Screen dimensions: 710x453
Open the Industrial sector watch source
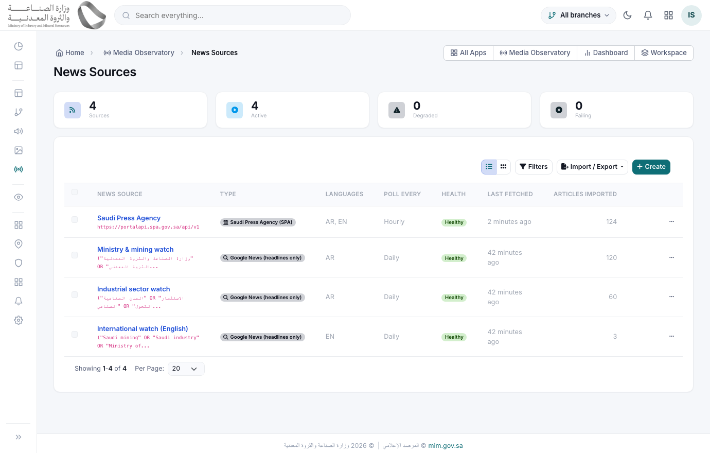(x=133, y=289)
